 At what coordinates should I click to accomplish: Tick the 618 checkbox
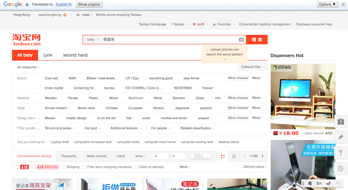[x=17, y=167]
